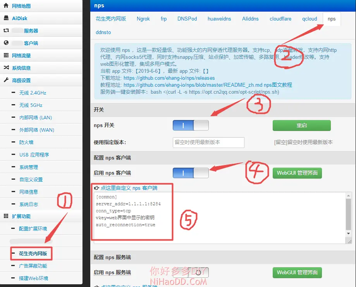Click the globe icon beside 客户端
Screen dimensions: 356x287
(x=6, y=43)
